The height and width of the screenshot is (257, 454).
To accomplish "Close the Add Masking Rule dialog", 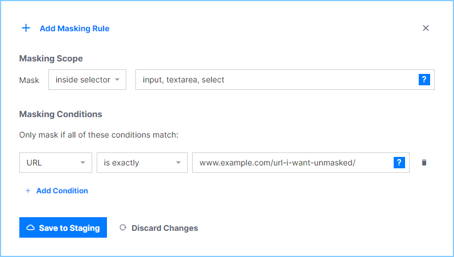I will 426,28.
